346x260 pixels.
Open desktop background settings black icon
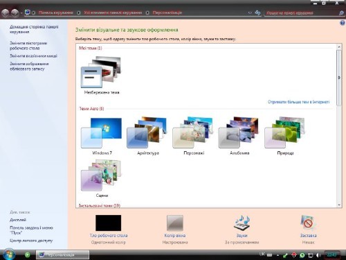pos(109,223)
